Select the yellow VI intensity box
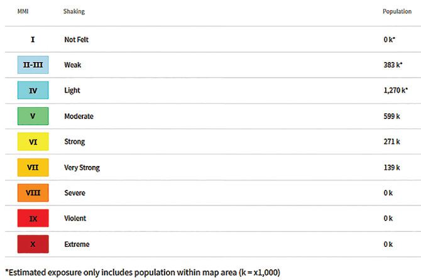This screenshot has height=280, width=421. click(33, 142)
